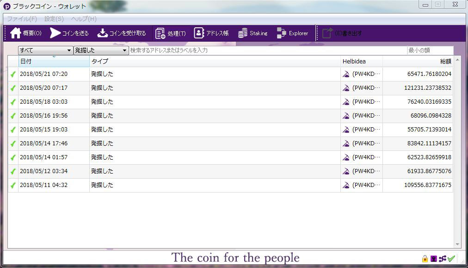Open the 設定(S) menu
Screen dimensions: 468x268
click(54, 19)
